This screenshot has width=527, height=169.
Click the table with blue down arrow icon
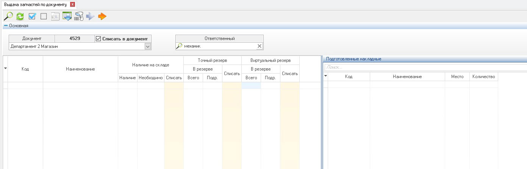[x=67, y=16]
